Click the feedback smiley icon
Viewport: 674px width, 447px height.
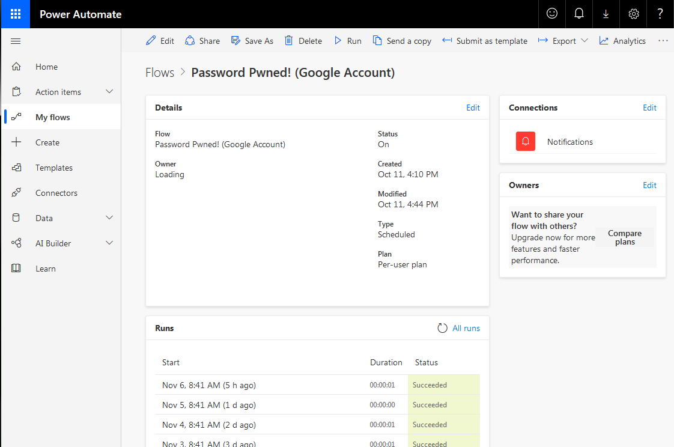(x=552, y=14)
